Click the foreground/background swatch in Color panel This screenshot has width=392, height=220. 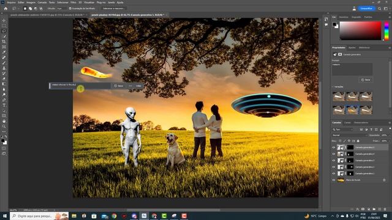pos(335,25)
